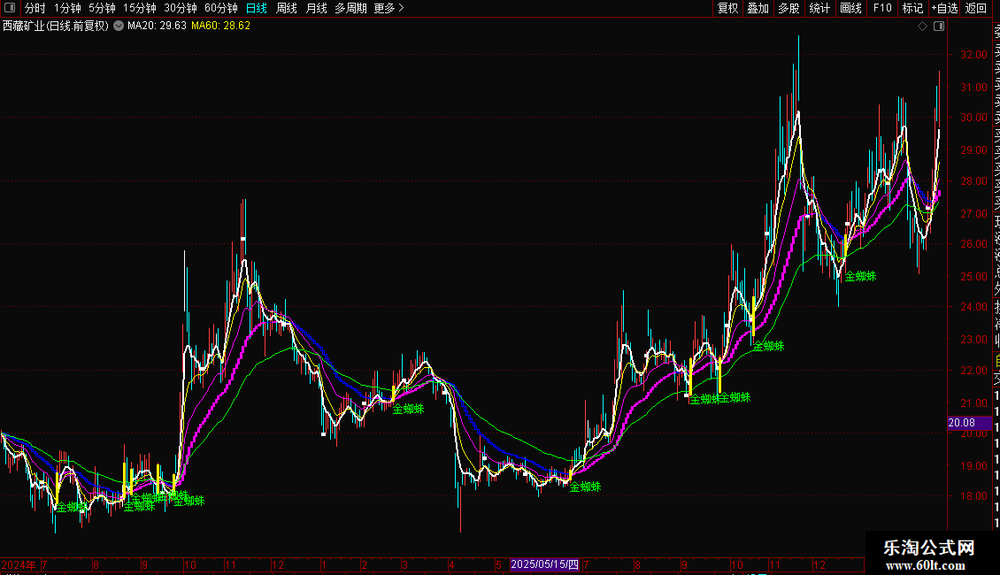Add stock via +自选 button
The width and height of the screenshot is (1000, 575).
[944, 8]
